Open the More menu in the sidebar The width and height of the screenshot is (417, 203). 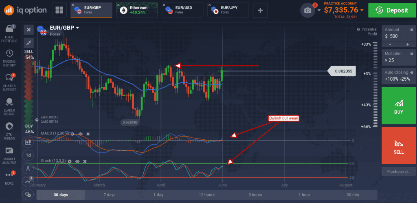(9, 178)
